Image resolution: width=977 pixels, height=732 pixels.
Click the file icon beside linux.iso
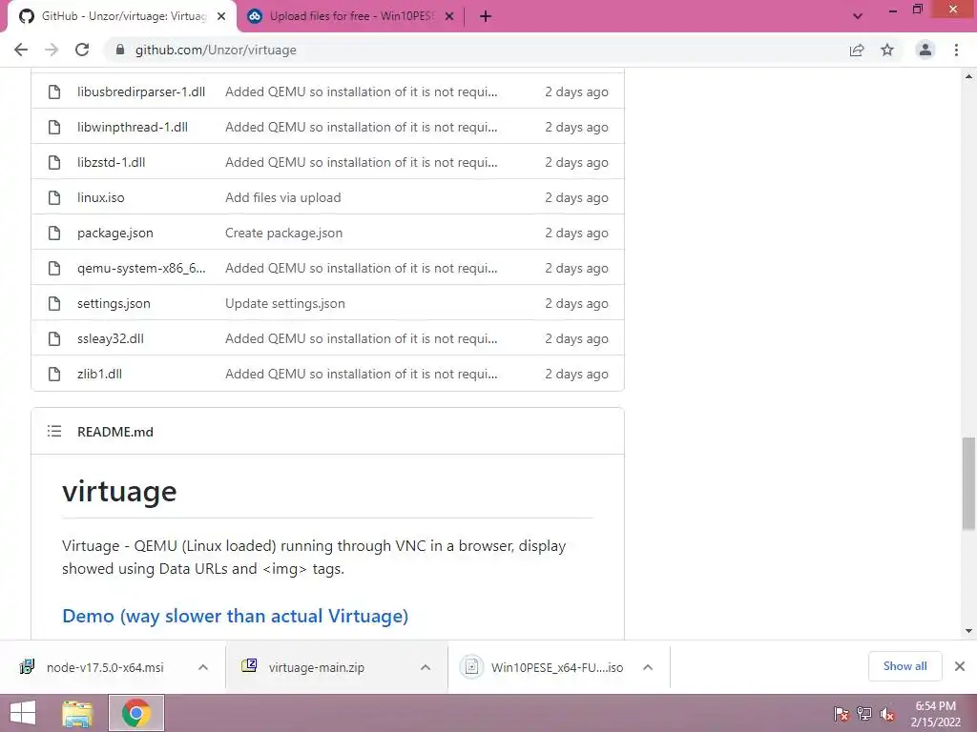tap(54, 197)
